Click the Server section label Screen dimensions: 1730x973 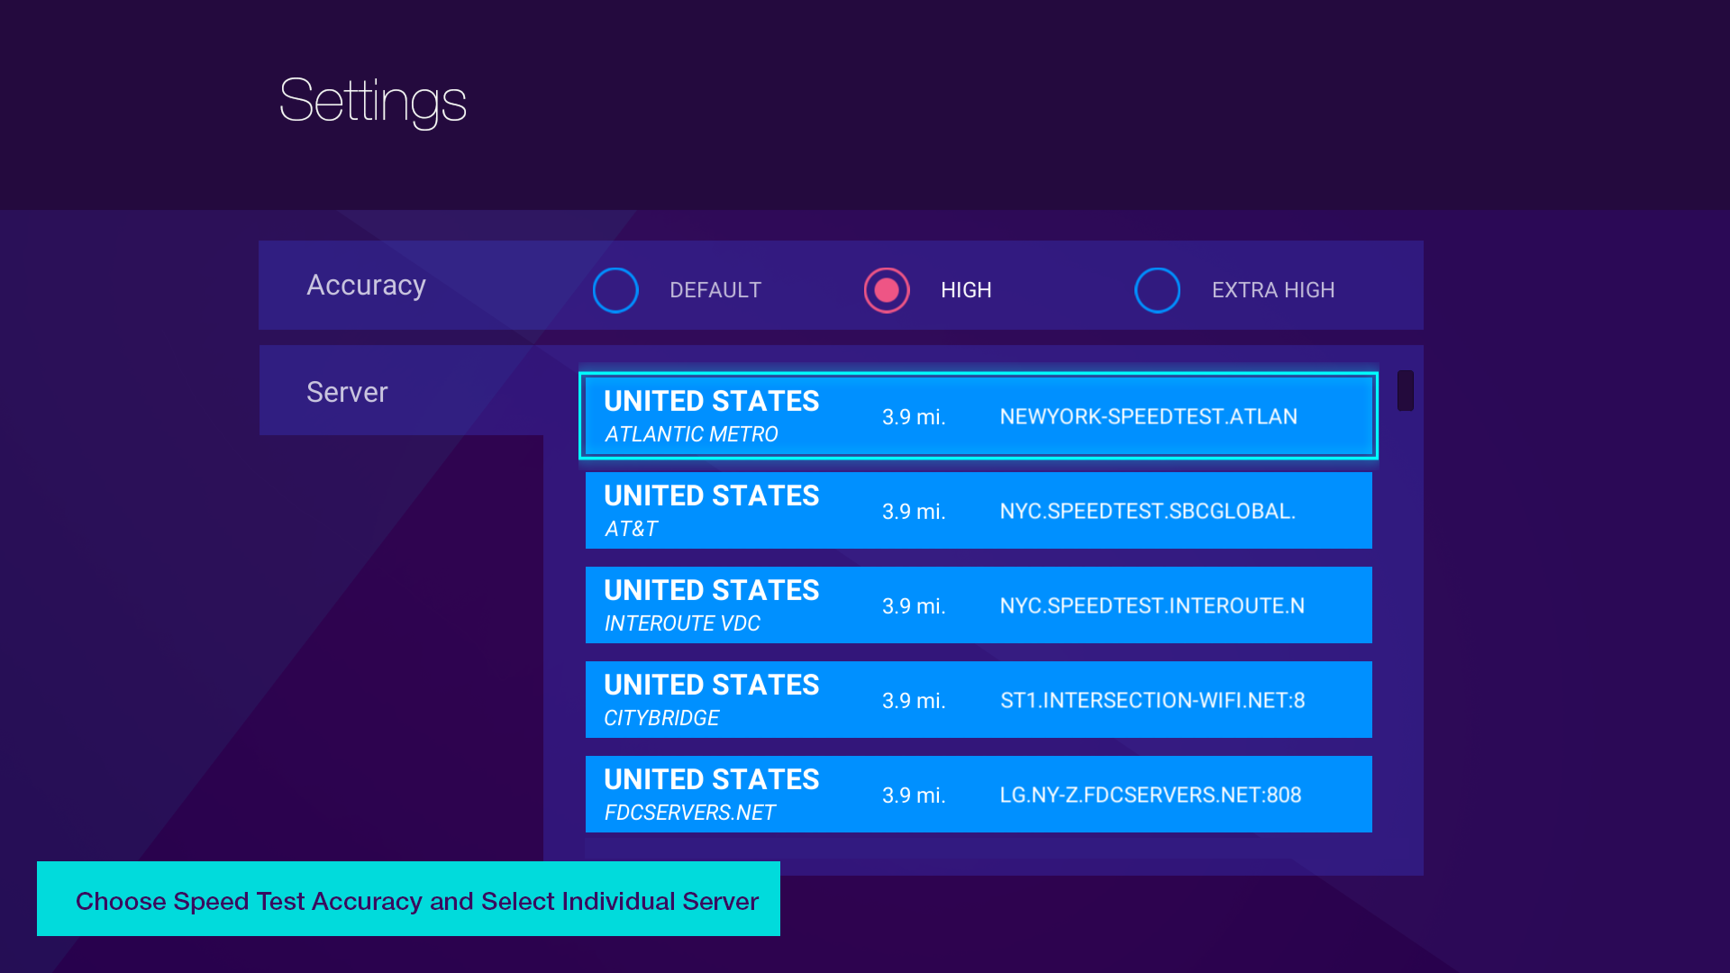pyautogui.click(x=347, y=393)
